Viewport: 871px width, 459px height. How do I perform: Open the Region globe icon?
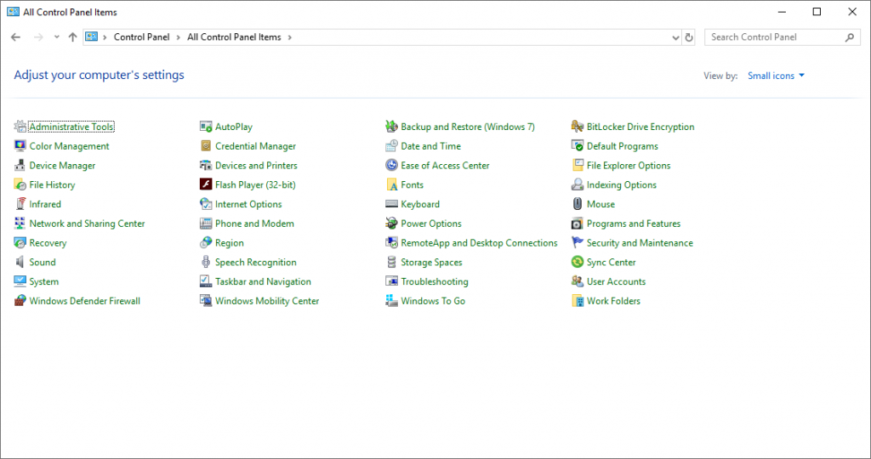[x=206, y=243]
